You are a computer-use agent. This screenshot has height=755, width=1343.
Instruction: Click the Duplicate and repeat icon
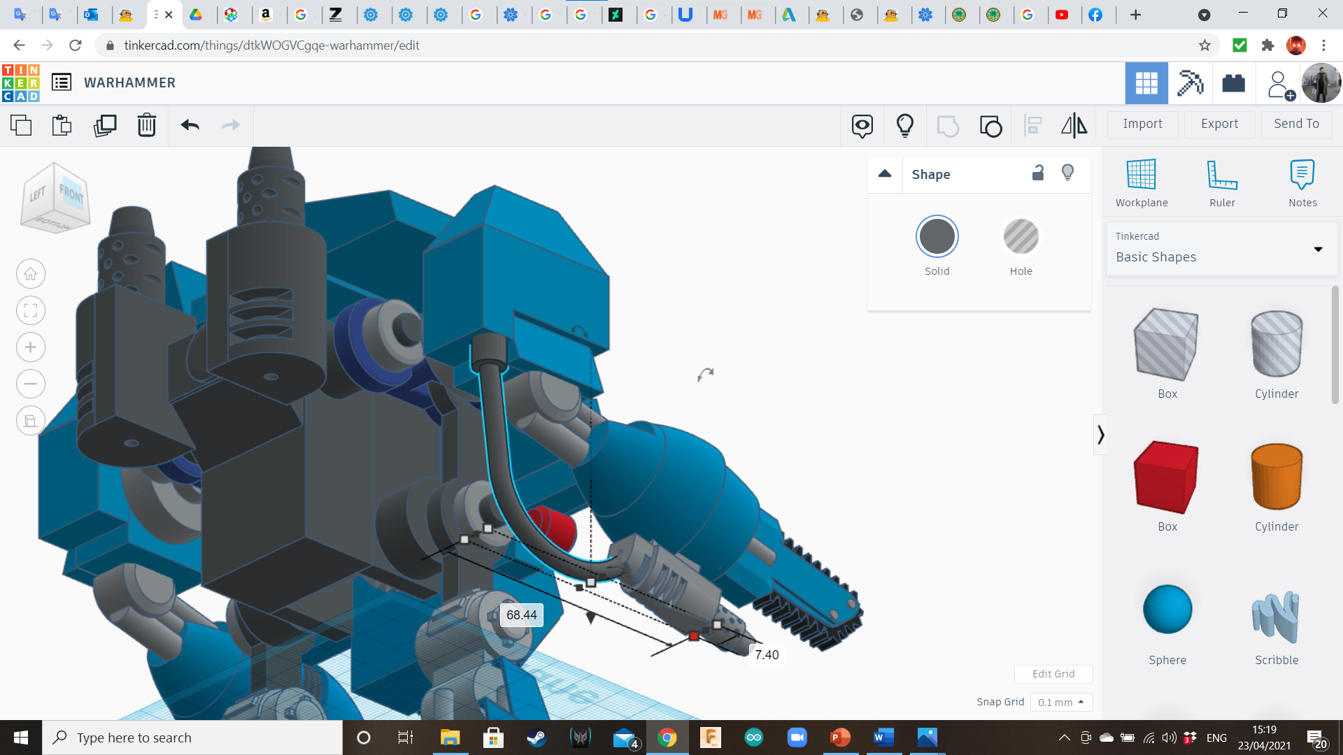(105, 126)
